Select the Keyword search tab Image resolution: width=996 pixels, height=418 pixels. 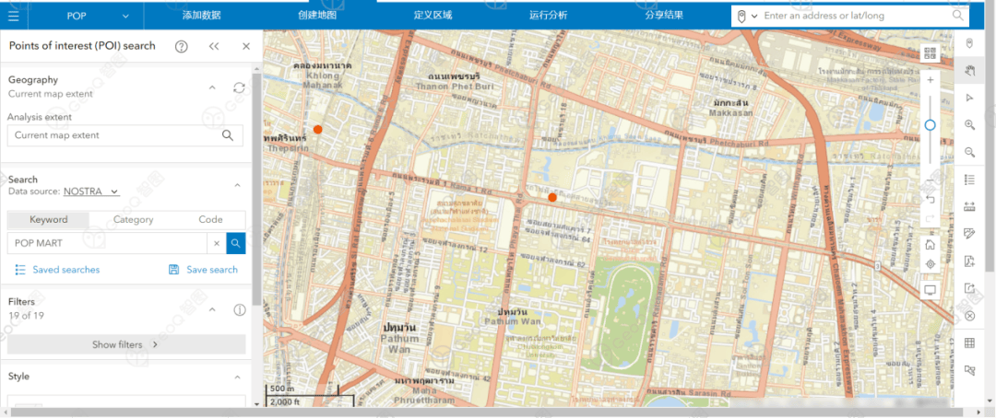click(x=48, y=219)
